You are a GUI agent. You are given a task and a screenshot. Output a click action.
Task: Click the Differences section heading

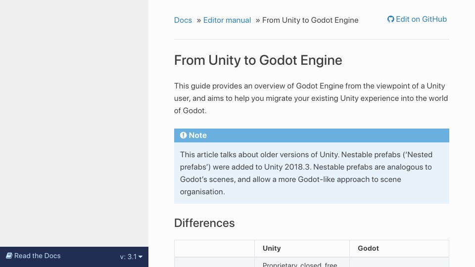(204, 223)
